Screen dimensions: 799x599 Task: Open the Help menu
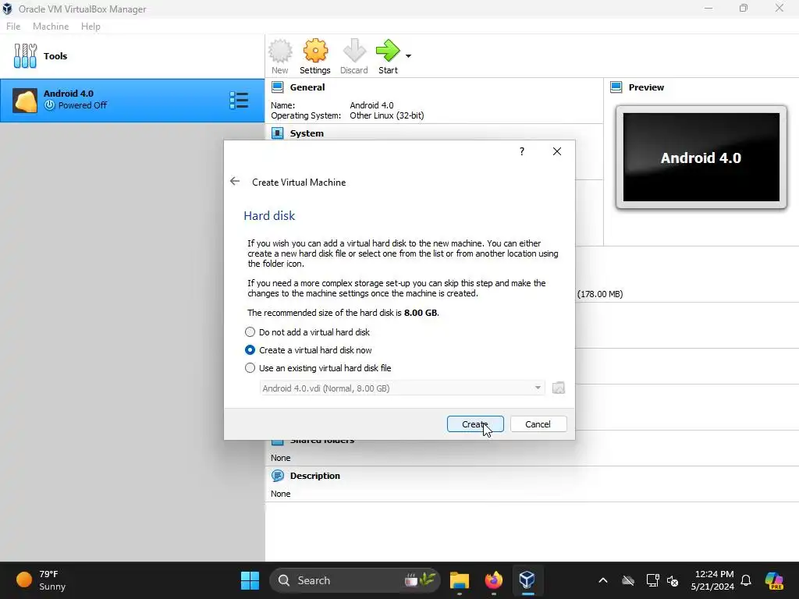pos(91,27)
